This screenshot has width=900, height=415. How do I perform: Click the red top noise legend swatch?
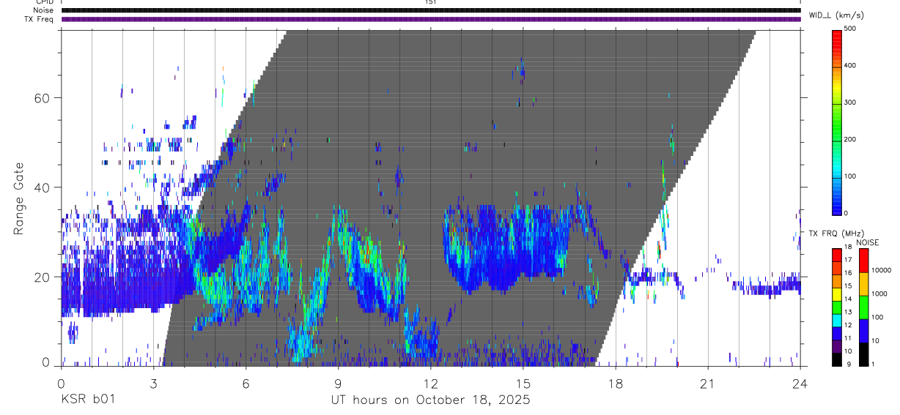[x=863, y=261]
